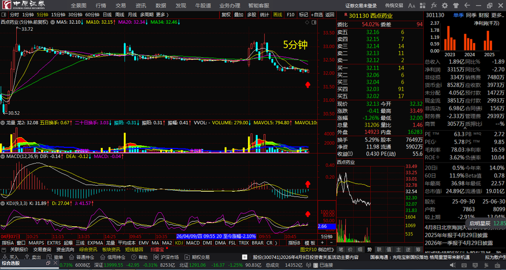The image size is (506, 270).
Task: Go back using the left arrow icon
Action: 467,5
